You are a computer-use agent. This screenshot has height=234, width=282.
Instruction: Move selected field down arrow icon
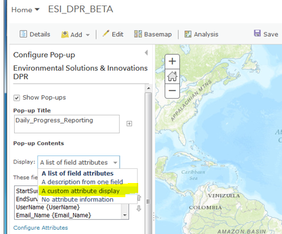tap(139, 208)
